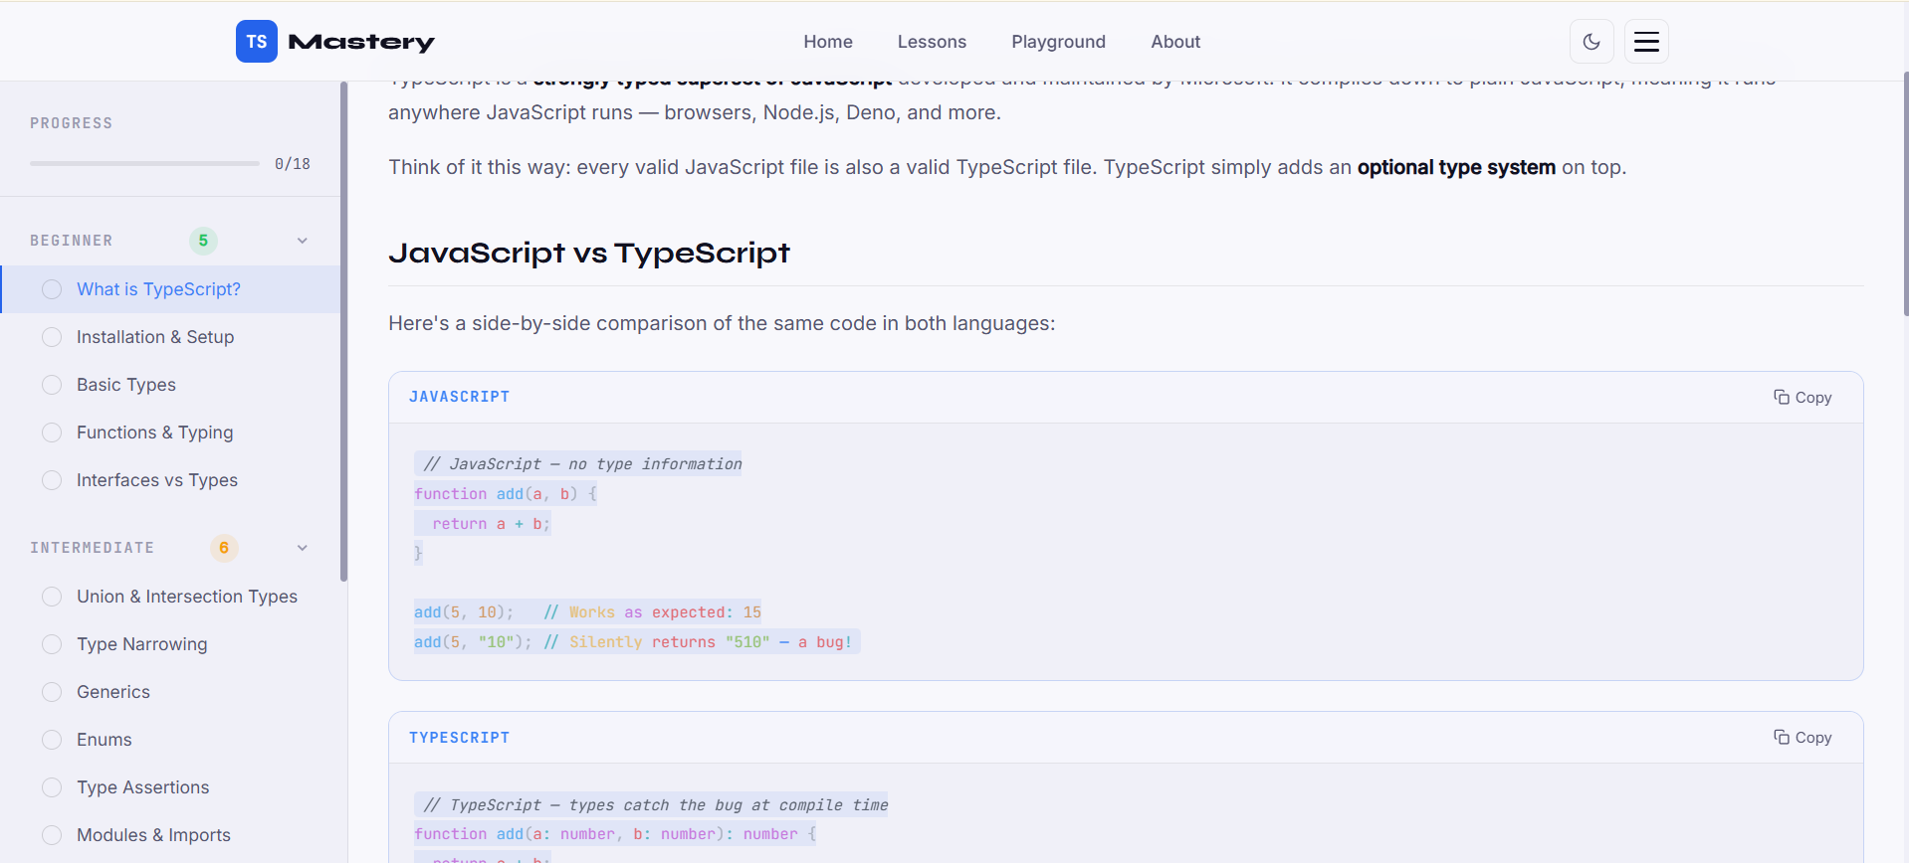Click the lesson progress bar

pyautogui.click(x=144, y=163)
